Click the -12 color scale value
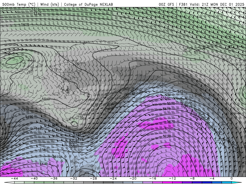246x184 pixels. point(173,178)
